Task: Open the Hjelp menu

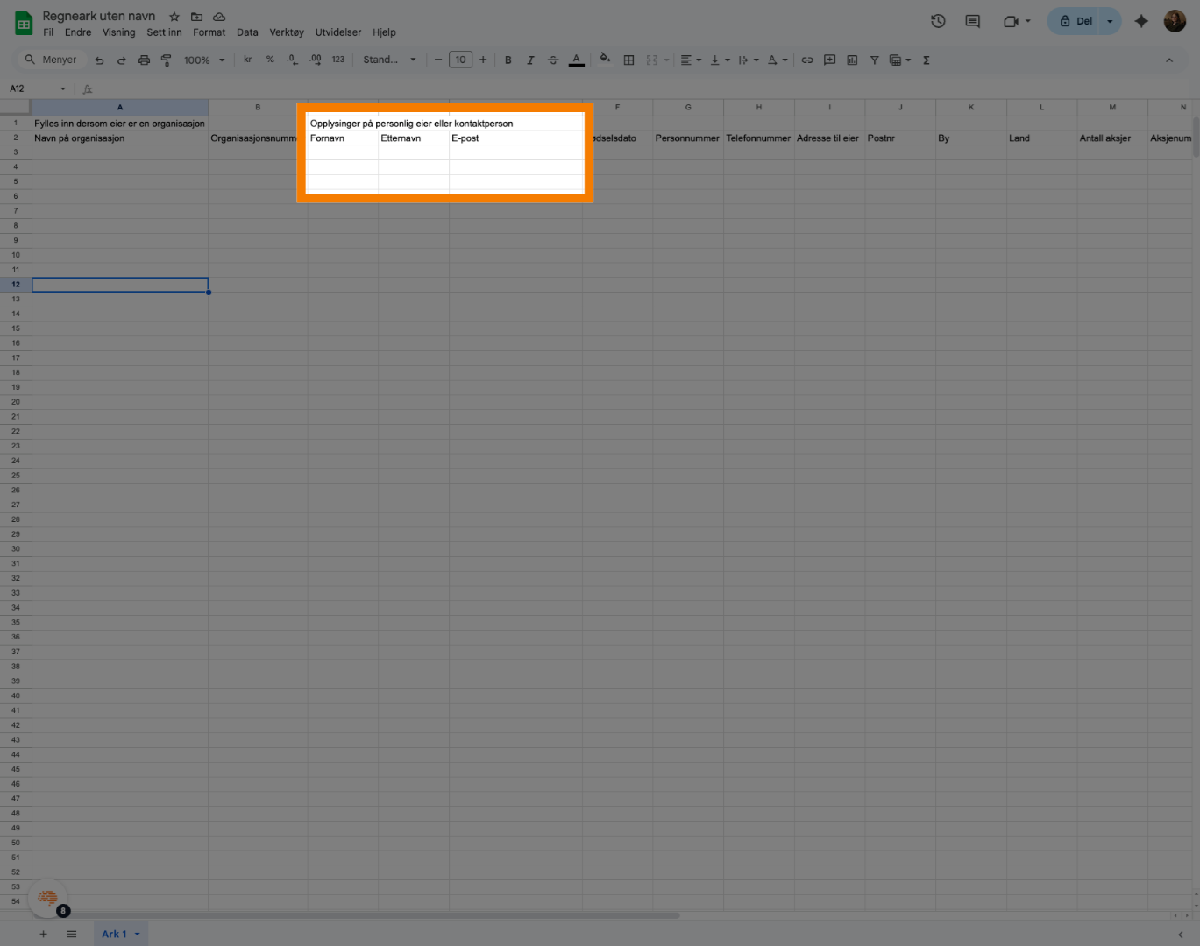Action: coord(384,32)
